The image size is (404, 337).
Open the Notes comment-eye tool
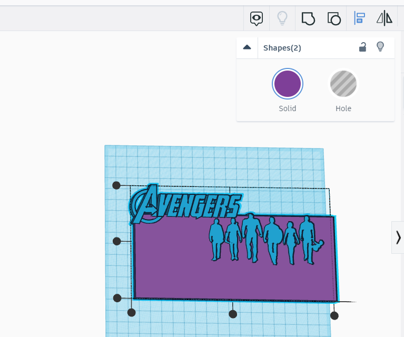(257, 18)
